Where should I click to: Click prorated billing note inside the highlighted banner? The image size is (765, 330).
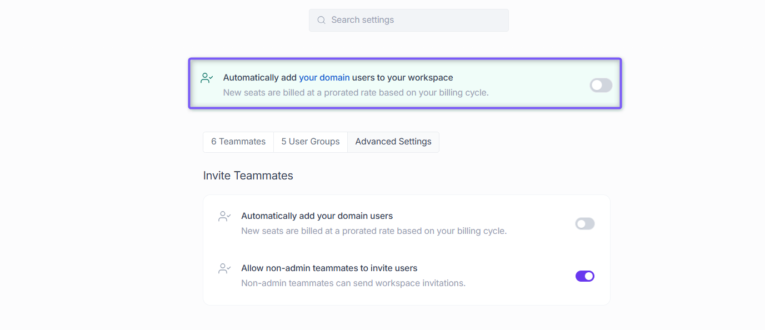[x=356, y=93]
